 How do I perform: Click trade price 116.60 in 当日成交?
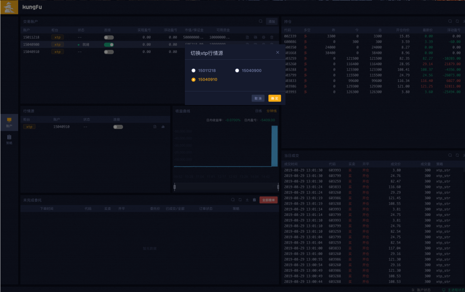click(395, 187)
